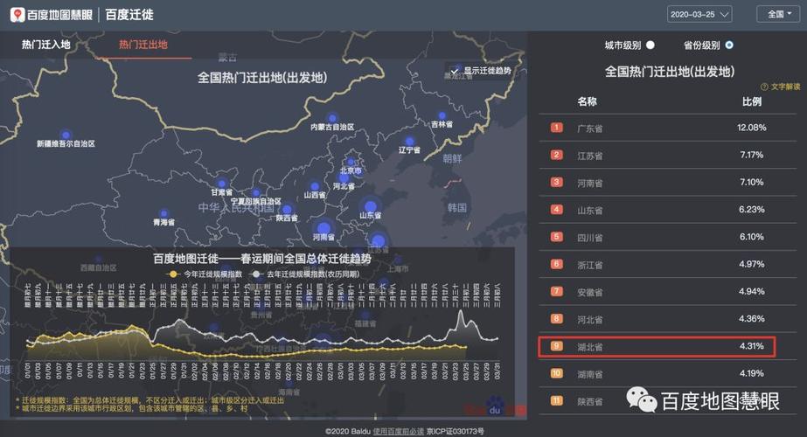Click rank 9 badge for 湖北省
The height and width of the screenshot is (437, 807).
[x=556, y=346]
